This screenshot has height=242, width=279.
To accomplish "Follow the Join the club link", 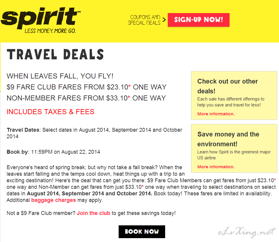I will pyautogui.click(x=93, y=213).
